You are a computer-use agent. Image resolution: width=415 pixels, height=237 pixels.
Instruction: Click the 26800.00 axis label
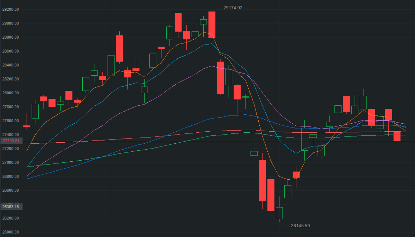pyautogui.click(x=11, y=176)
